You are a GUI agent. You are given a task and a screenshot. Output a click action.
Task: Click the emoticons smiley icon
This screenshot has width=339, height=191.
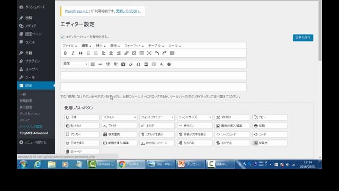[154, 64]
